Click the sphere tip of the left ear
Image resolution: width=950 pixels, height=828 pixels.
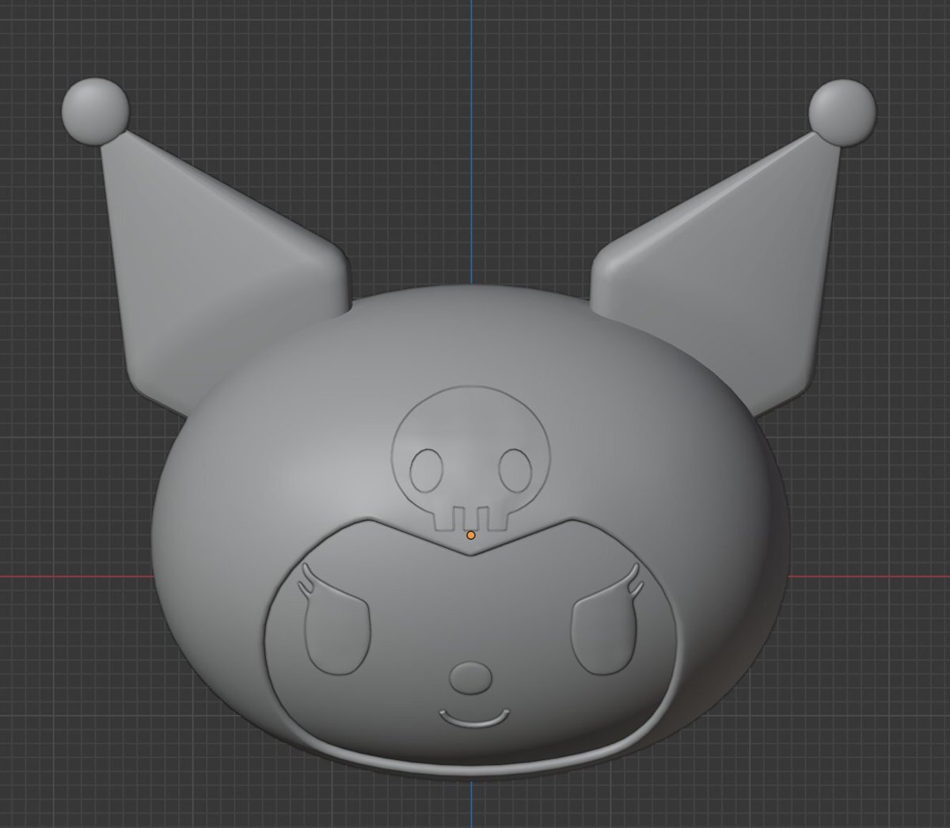(x=95, y=111)
